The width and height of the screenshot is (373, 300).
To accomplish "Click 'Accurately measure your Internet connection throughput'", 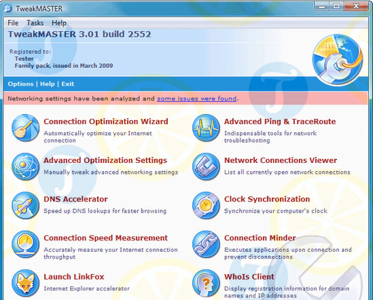I will [x=111, y=253].
